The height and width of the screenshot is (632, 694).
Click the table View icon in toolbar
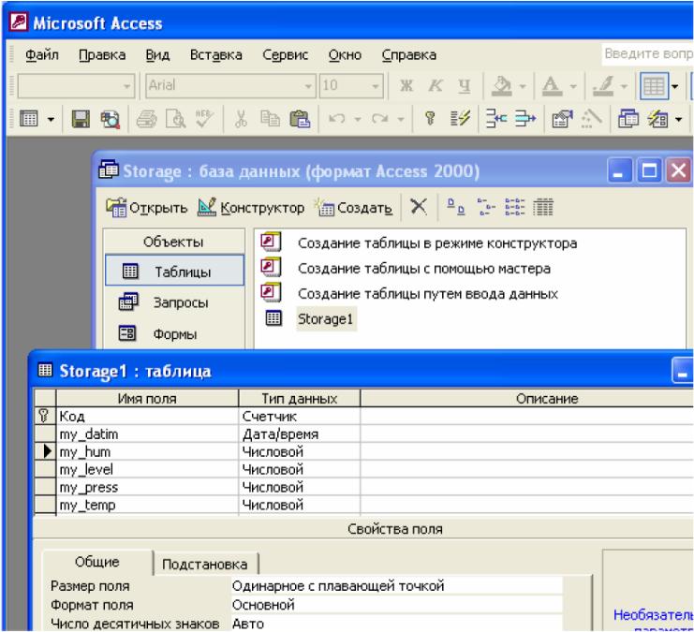point(29,119)
